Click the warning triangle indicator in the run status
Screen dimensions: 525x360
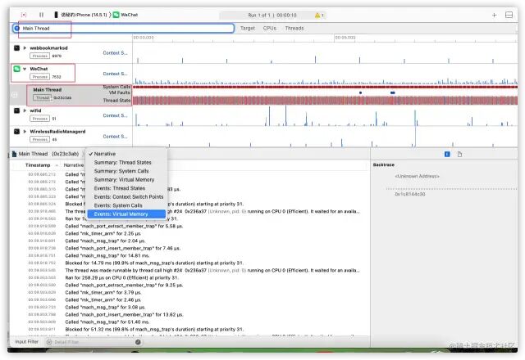(317, 16)
